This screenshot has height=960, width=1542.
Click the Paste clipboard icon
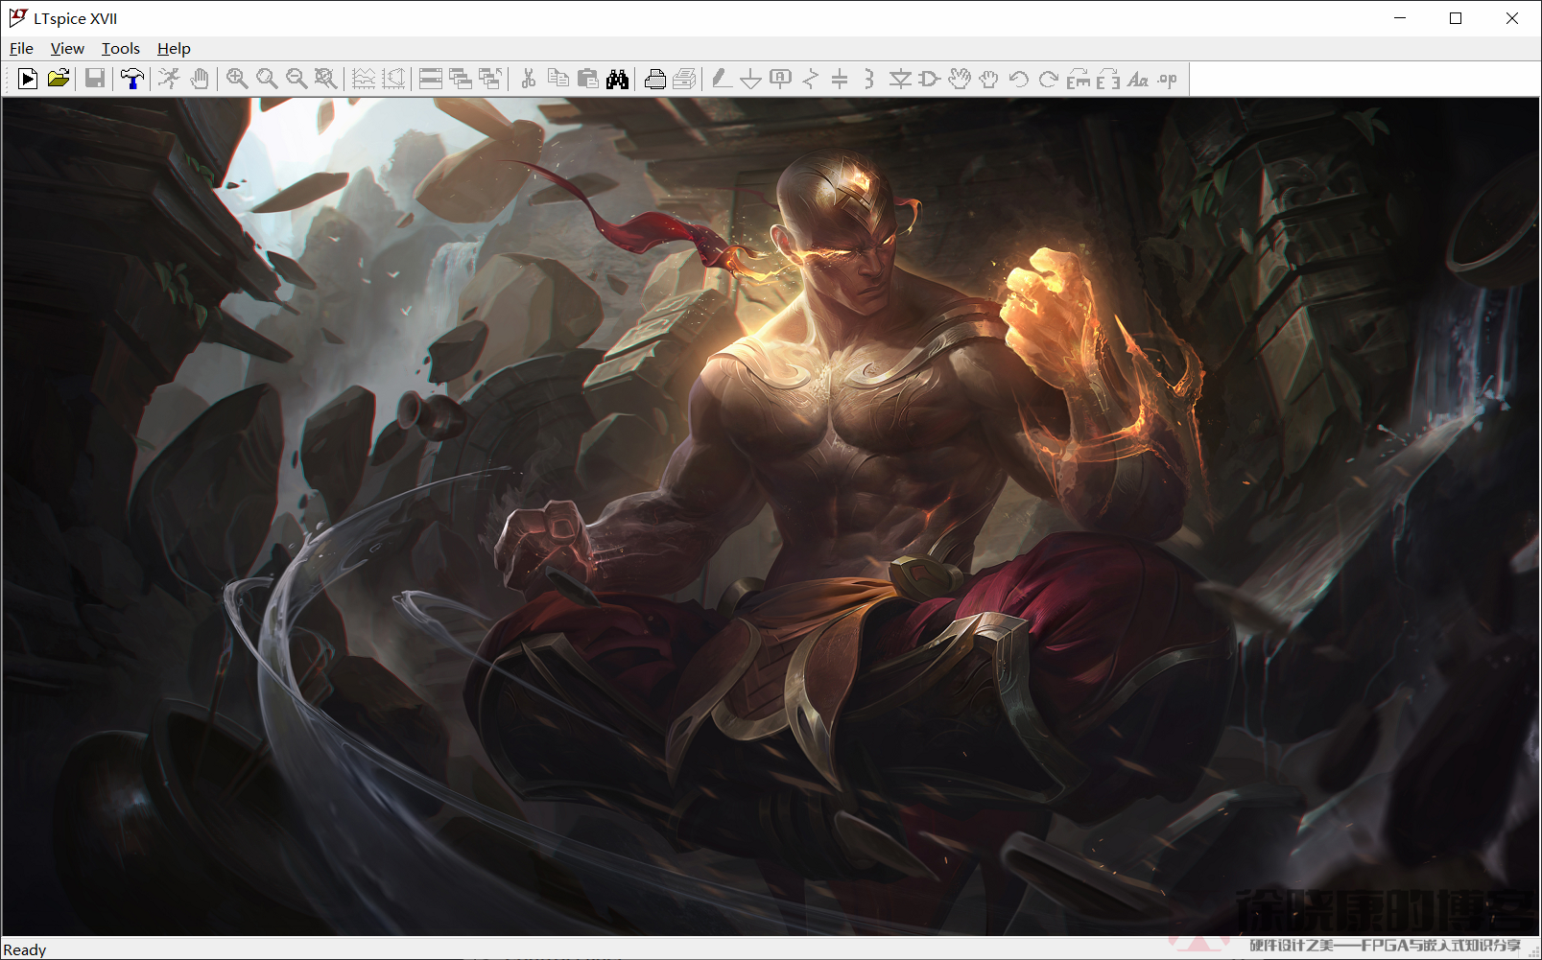click(587, 79)
